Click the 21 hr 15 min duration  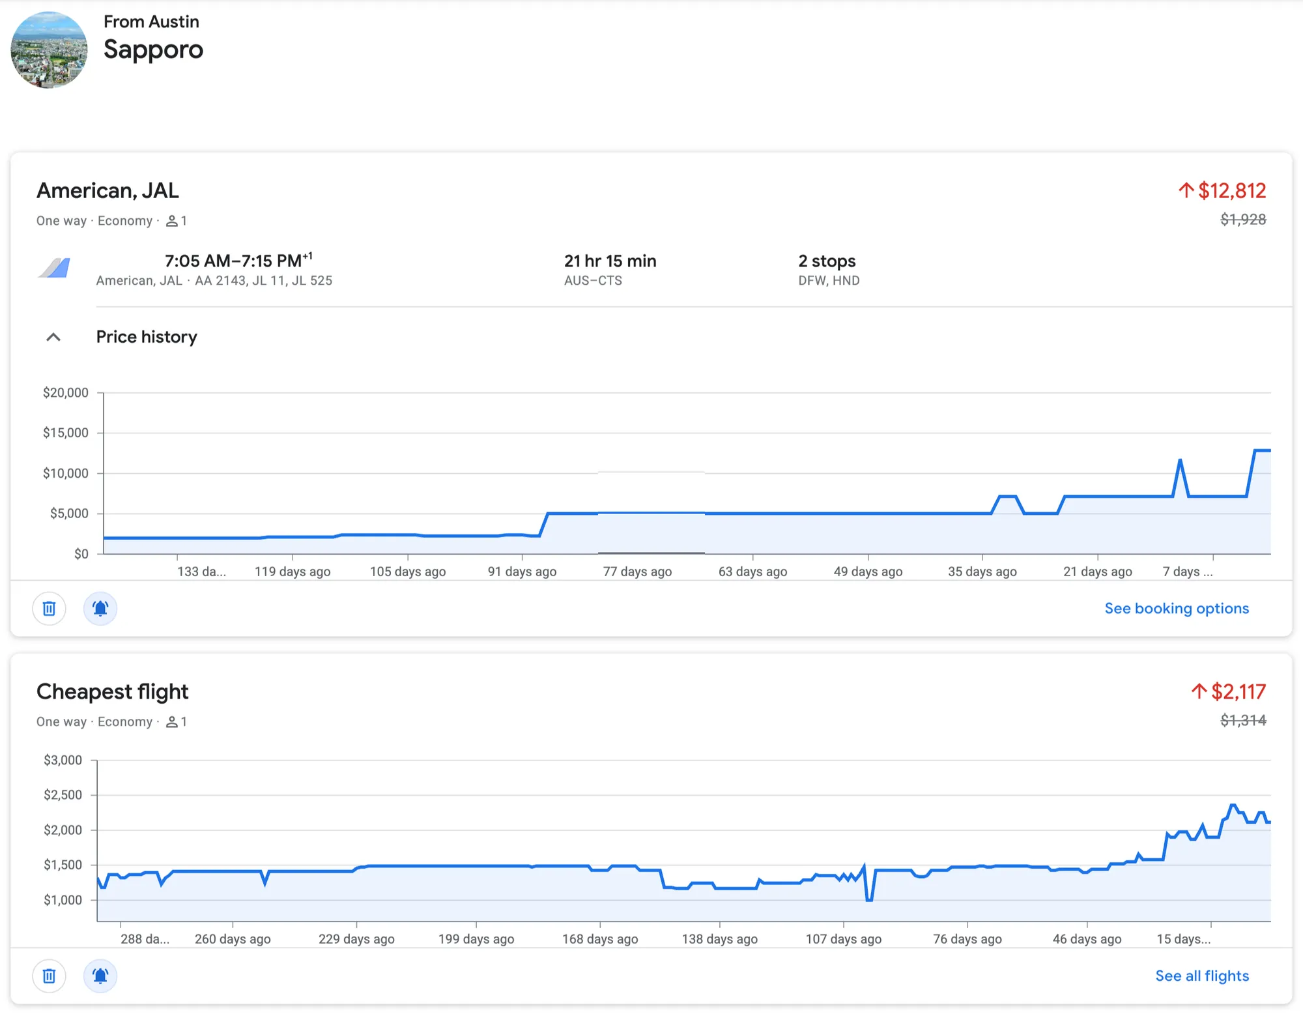[x=610, y=261]
